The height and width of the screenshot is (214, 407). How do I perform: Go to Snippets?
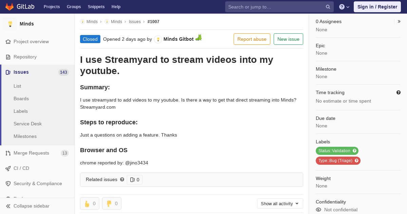(x=96, y=7)
